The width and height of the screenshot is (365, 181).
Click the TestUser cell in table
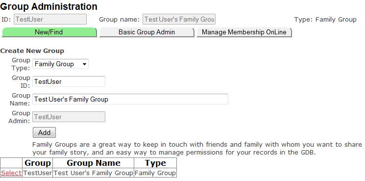click(x=37, y=173)
